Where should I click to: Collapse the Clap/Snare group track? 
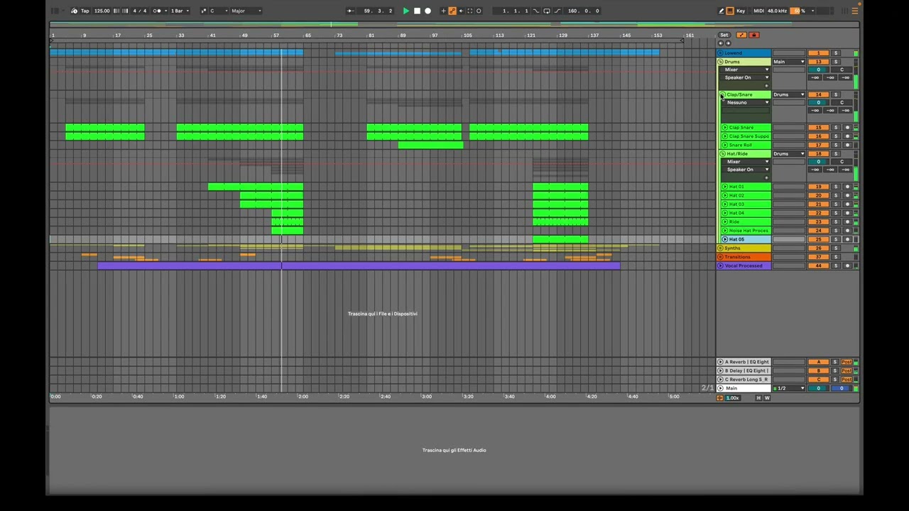coord(722,94)
